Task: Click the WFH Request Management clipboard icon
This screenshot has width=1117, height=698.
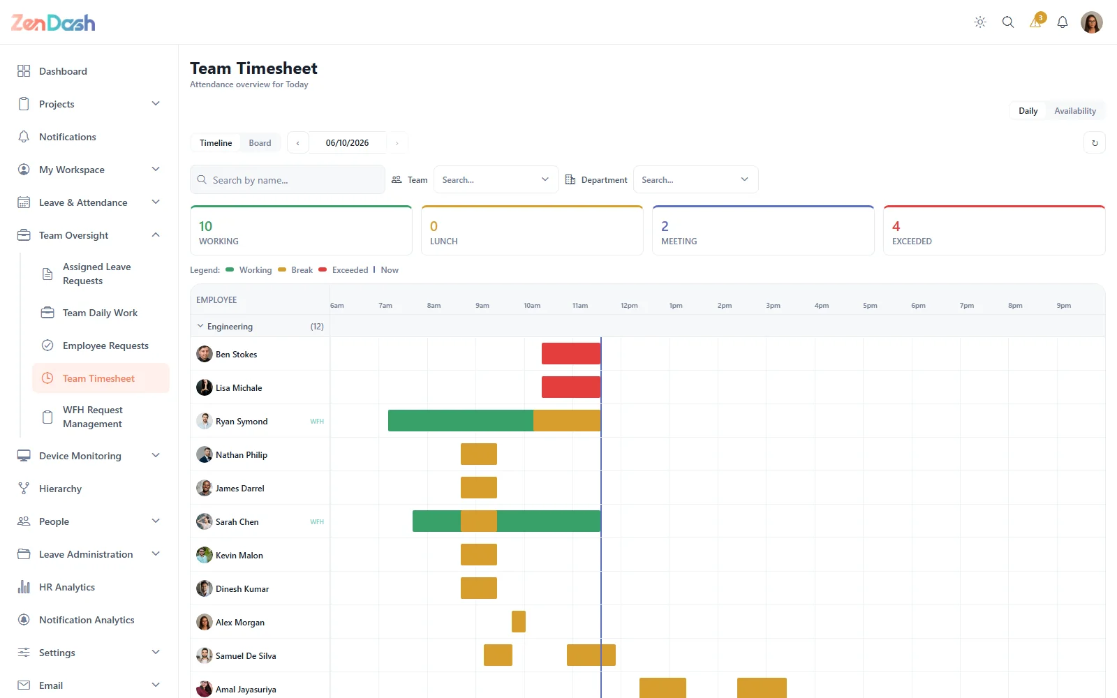Action: pos(47,417)
